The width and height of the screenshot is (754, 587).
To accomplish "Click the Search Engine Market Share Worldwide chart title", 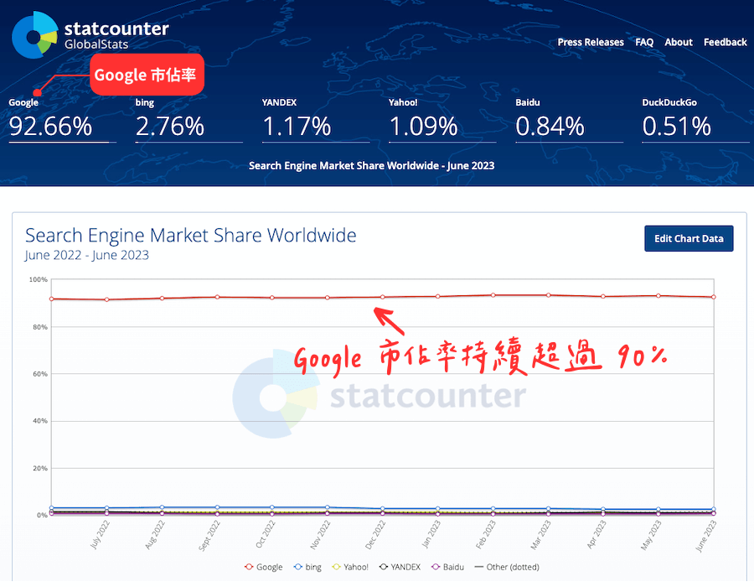I will tap(191, 236).
